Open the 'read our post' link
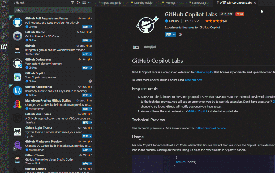The image size is (275, 173). click(194, 80)
